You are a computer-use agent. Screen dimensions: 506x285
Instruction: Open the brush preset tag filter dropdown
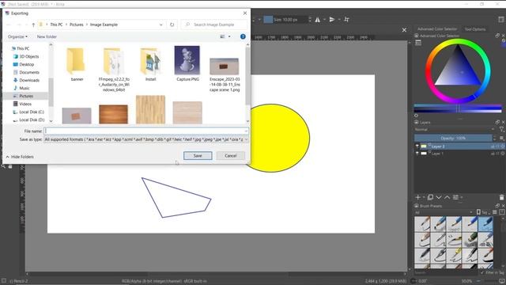444,212
